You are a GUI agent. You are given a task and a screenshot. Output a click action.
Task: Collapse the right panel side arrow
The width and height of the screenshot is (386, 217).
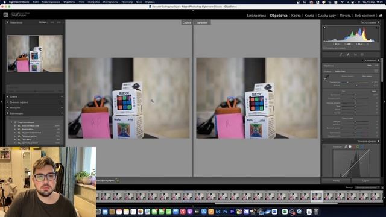385,101
